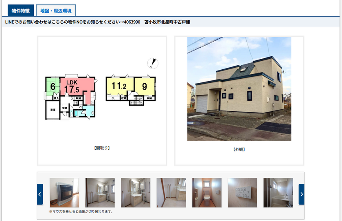Open the wall control panel thumbnail

pyautogui.click(x=242, y=193)
